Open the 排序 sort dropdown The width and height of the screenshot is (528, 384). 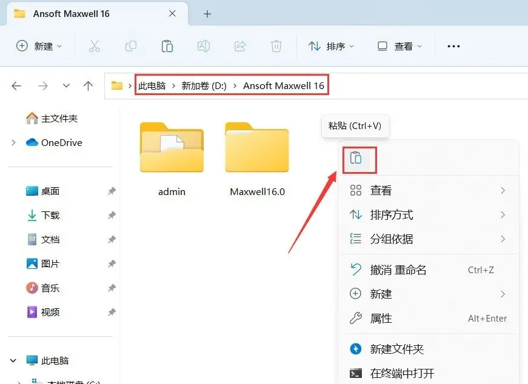[x=331, y=46]
